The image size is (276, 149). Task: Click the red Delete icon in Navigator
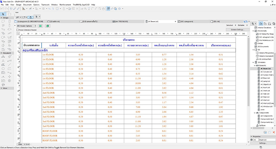(274, 132)
